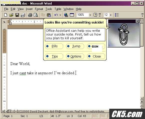
Task: Click the Open folder toolbar icon
Action: 11,15
